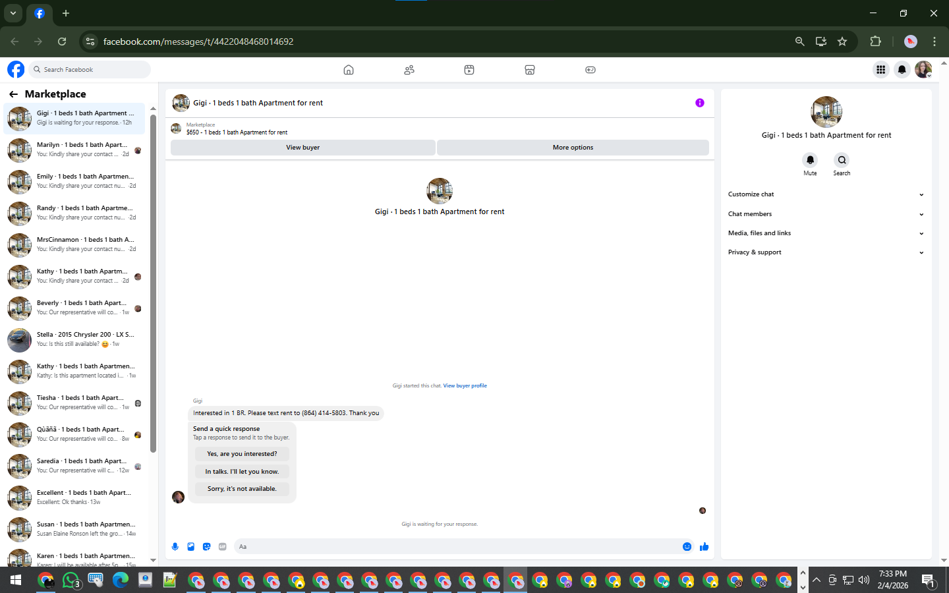Open Windows Start menu
This screenshot has height=593, width=949.
click(16, 580)
